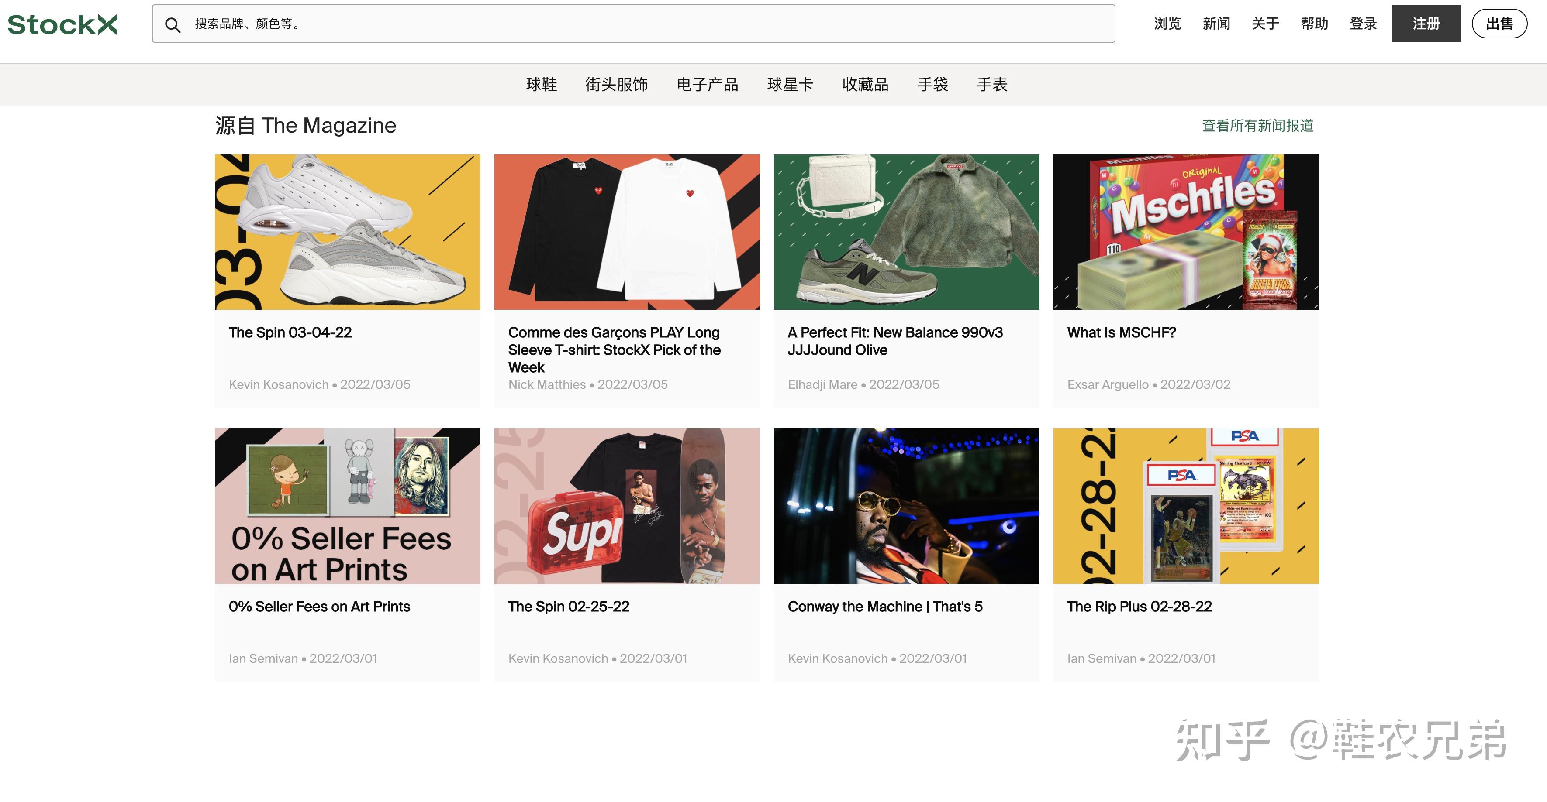
Task: Select the 电子产品 category tab
Action: [708, 84]
